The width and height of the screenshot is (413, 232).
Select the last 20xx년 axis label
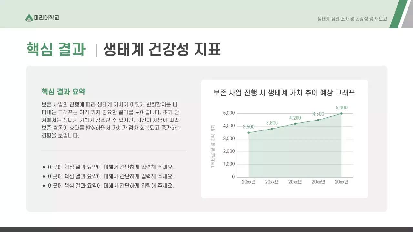click(x=341, y=181)
